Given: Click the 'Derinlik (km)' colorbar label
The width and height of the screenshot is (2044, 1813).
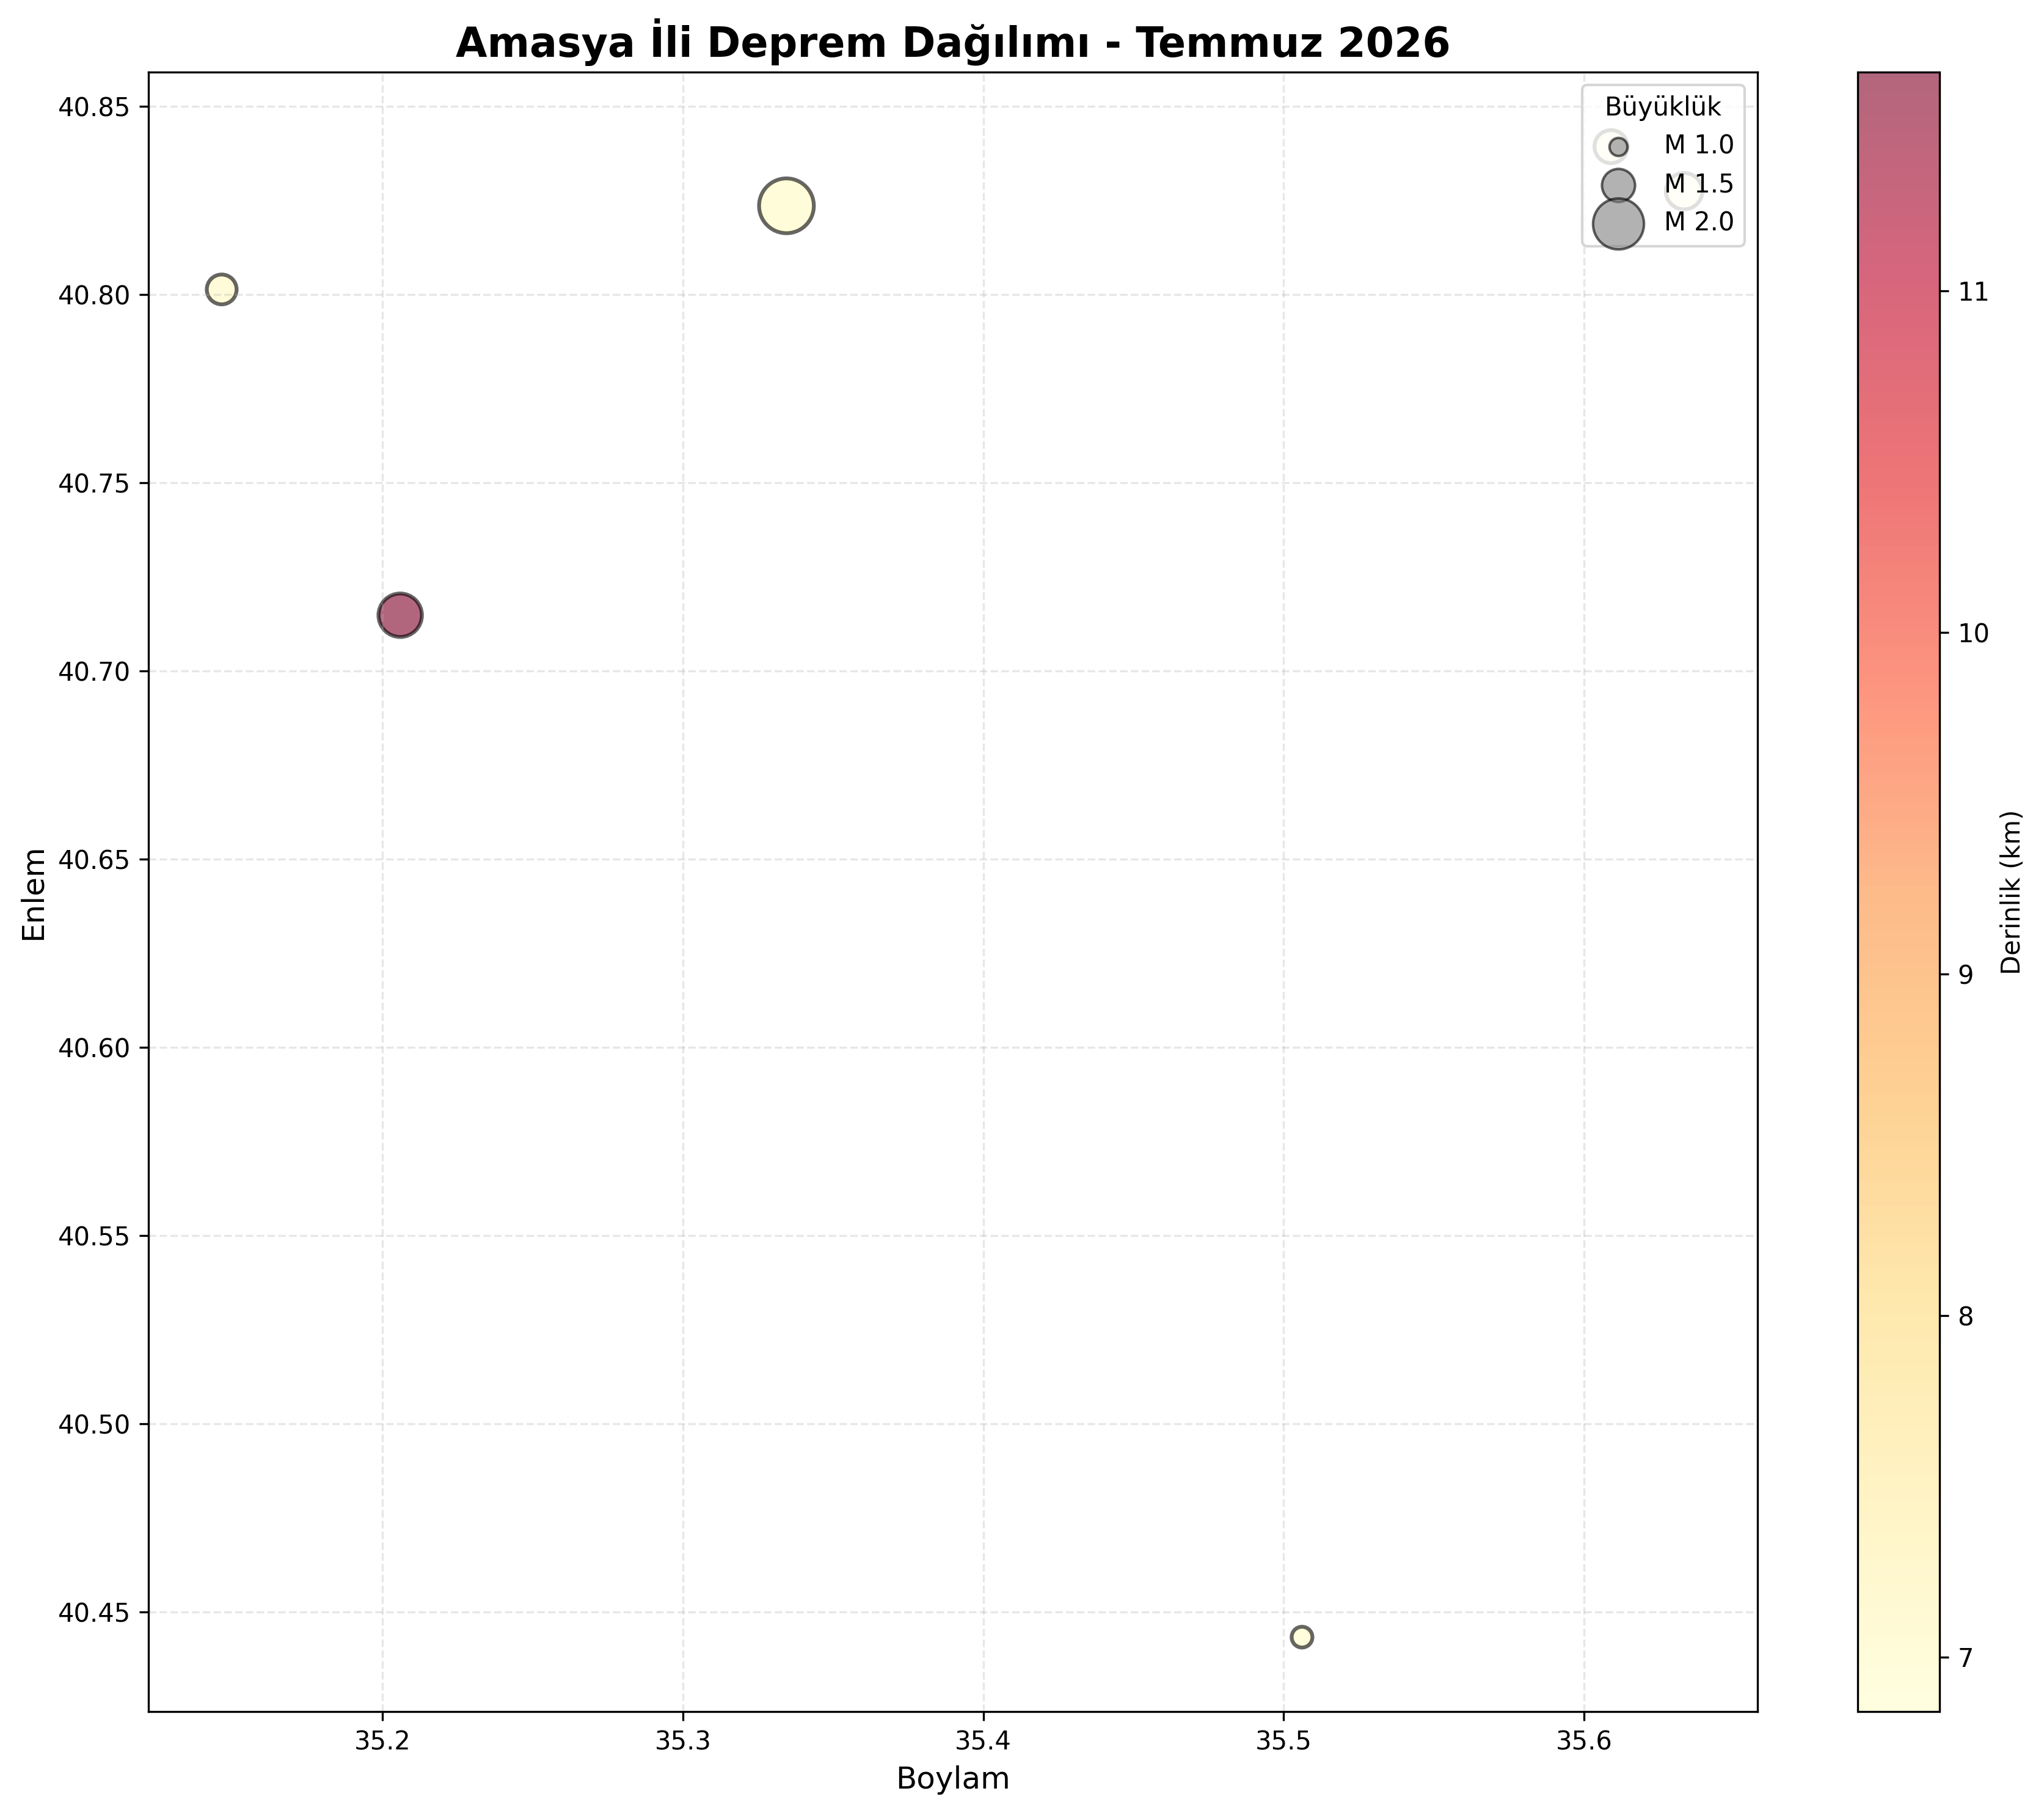Looking at the screenshot, I should click(x=2012, y=892).
